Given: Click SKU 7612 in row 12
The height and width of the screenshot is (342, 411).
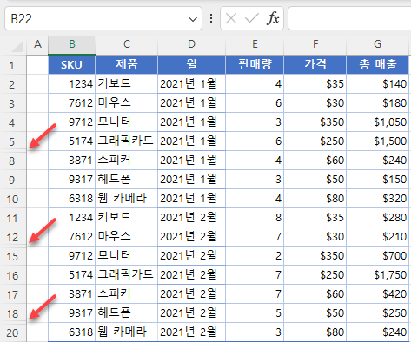Looking at the screenshot, I should pos(72,237).
